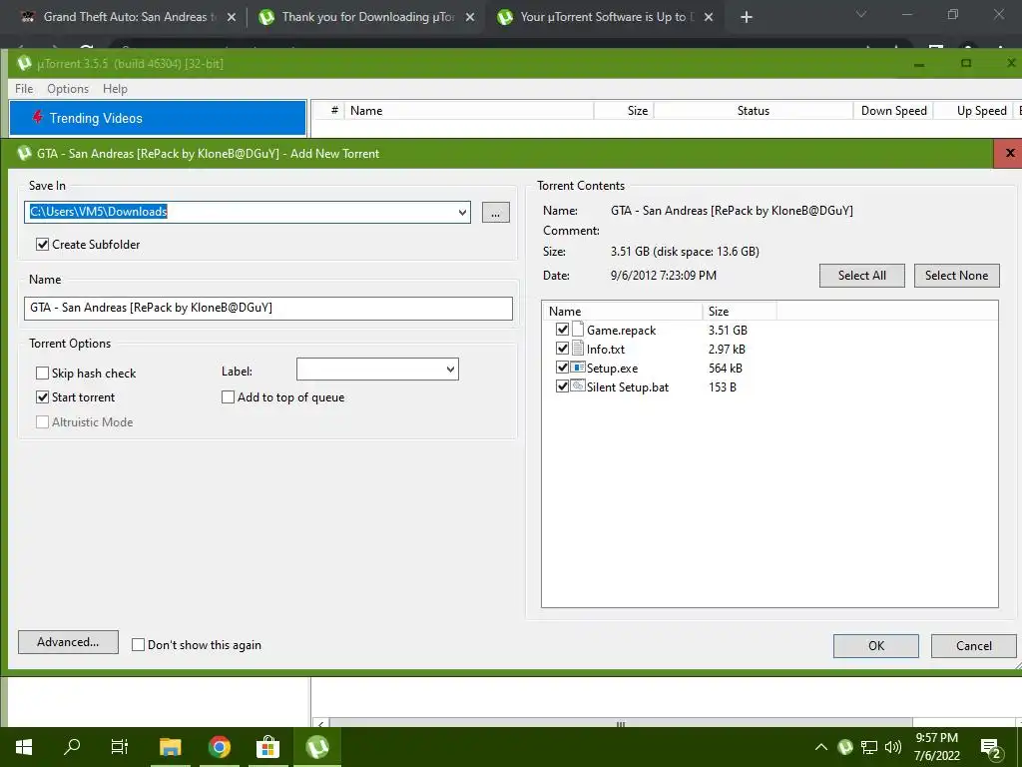Uncheck Info.txt file
Viewport: 1022px width, 767px height.
(x=562, y=349)
